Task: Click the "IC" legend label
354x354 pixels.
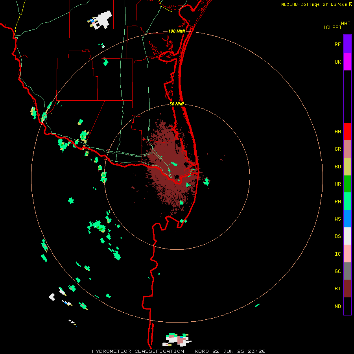Action: (337, 254)
